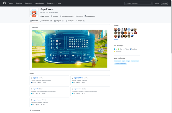Click the Search or jump to field
The height and width of the screenshot is (113, 172).
tap(139, 3)
